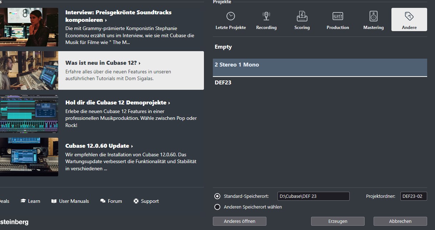
Task: Click the Production mixer faders icon
Action: point(338,16)
